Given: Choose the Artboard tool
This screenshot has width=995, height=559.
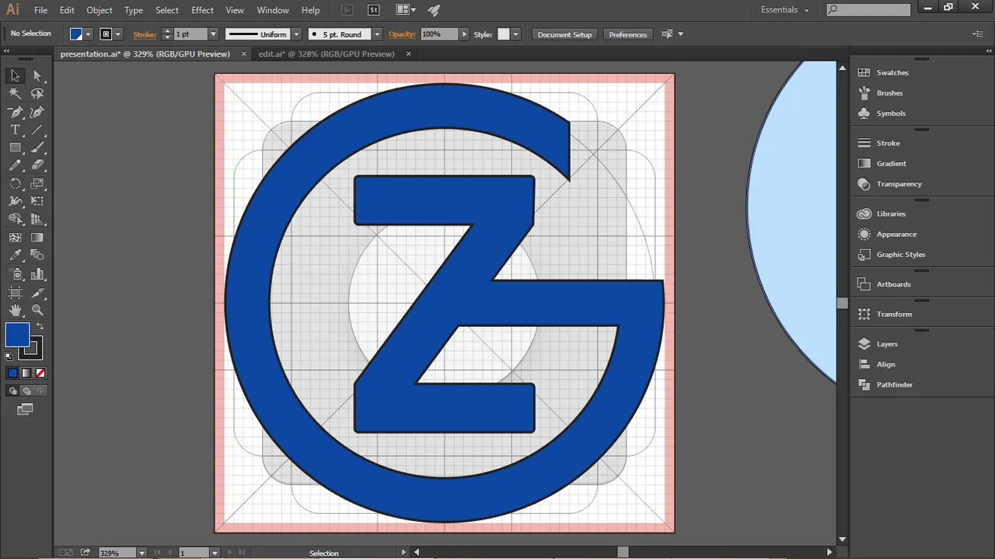Looking at the screenshot, I should pos(15,293).
